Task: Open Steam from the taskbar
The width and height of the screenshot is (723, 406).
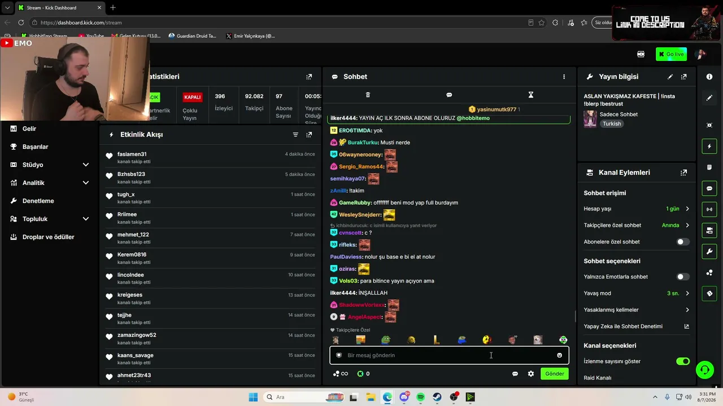Action: click(x=437, y=397)
